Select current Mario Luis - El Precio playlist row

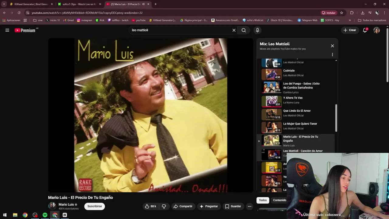coord(296,141)
